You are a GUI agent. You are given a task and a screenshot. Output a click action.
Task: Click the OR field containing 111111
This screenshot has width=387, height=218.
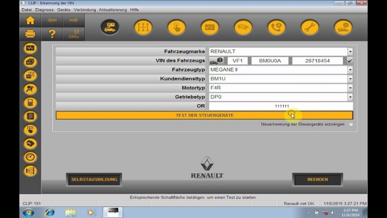tap(281, 106)
